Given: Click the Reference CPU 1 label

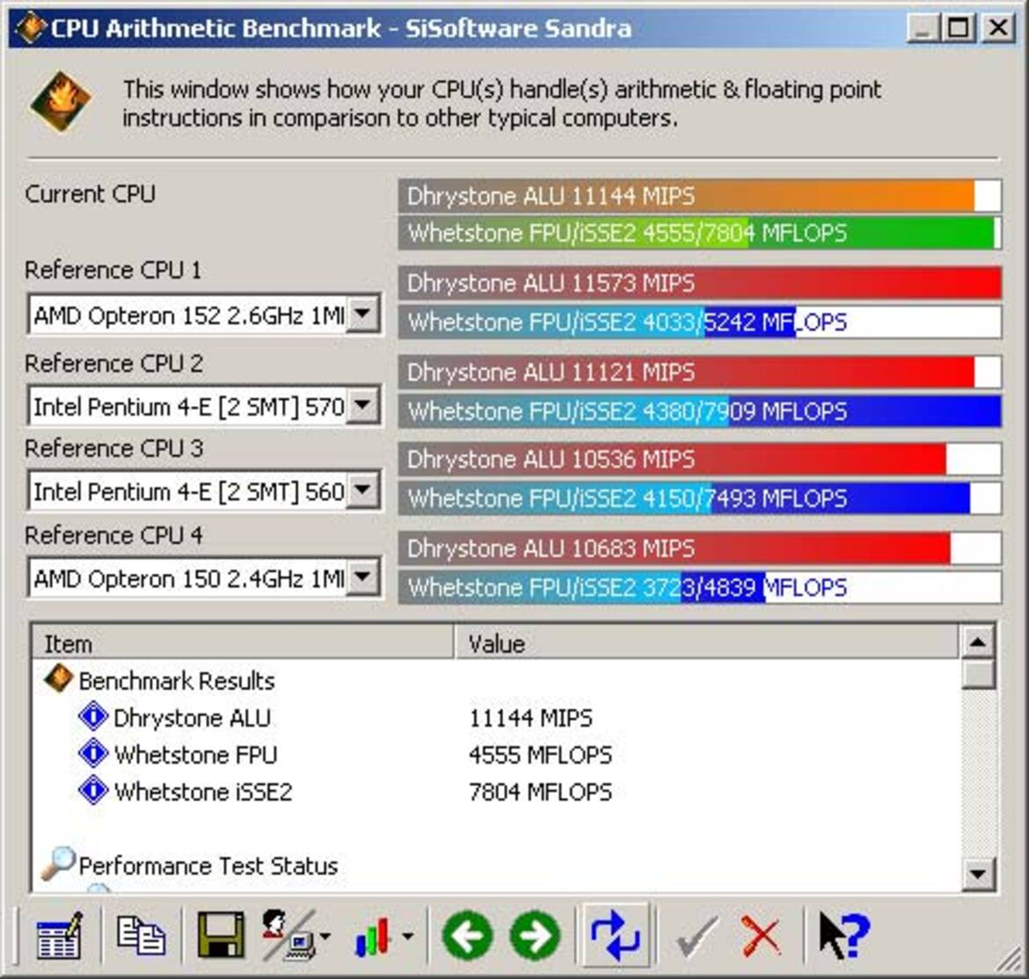Looking at the screenshot, I should click(x=113, y=270).
